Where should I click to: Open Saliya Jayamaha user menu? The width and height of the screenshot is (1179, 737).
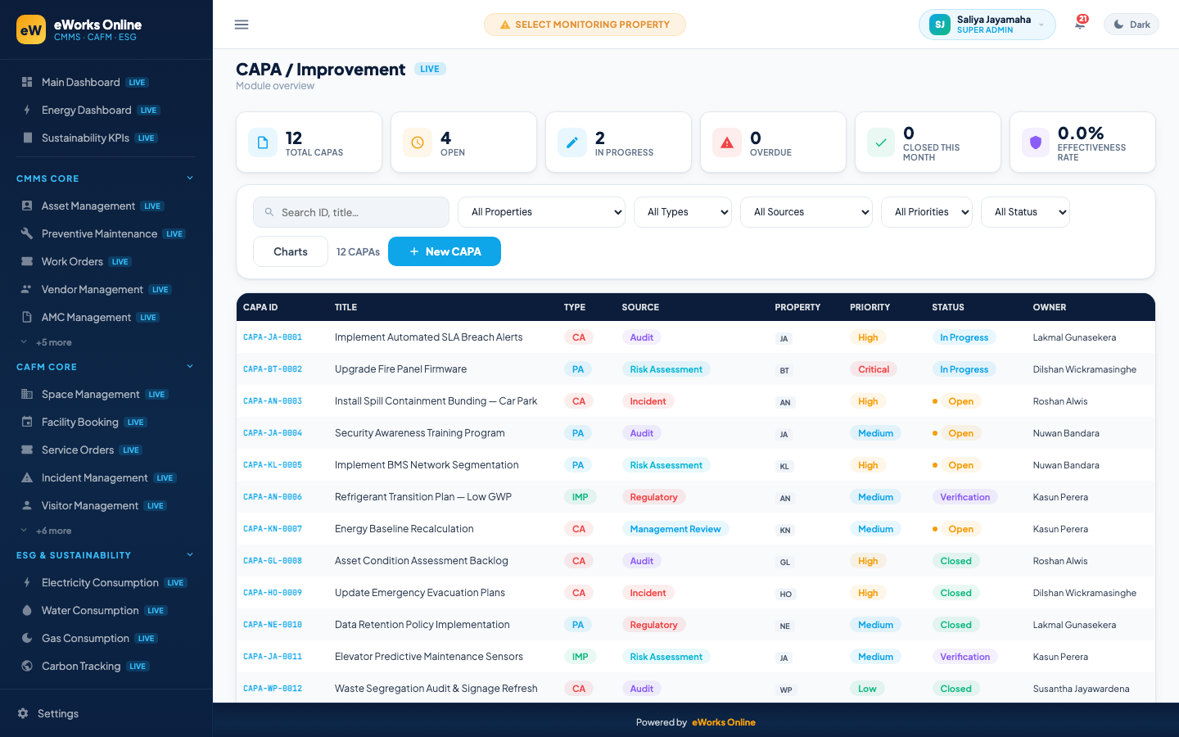pos(987,25)
